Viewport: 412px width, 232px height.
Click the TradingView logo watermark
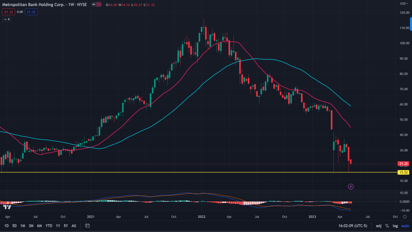[7, 207]
